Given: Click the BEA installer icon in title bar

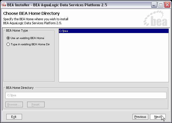Looking at the screenshot, I should pos(4,5).
